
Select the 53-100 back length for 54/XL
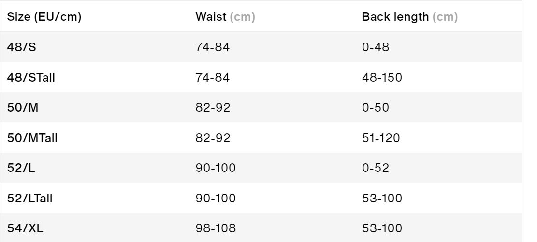[382, 228]
